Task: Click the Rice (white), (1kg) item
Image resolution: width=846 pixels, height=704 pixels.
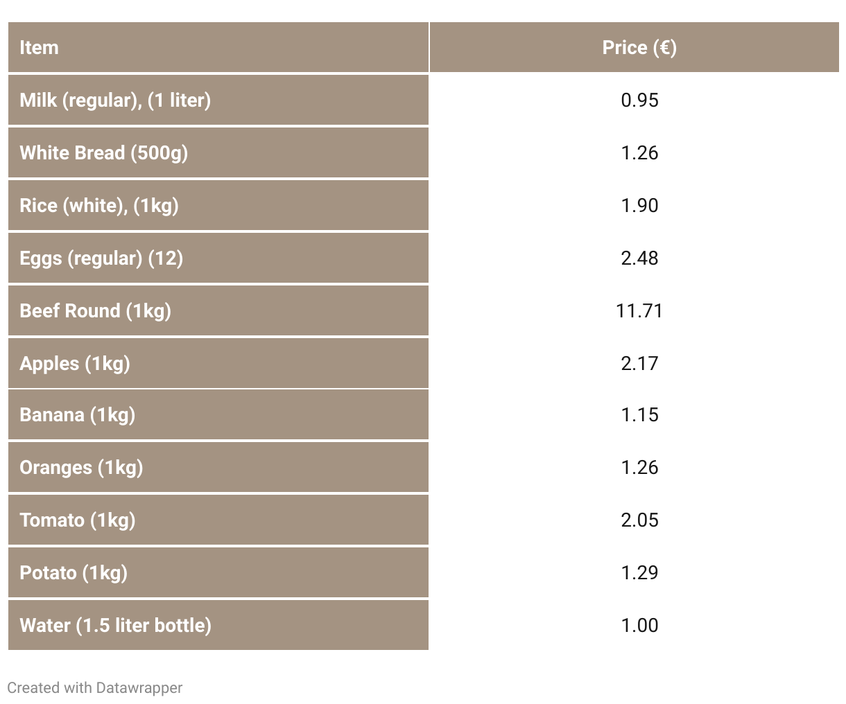Action: pos(218,205)
